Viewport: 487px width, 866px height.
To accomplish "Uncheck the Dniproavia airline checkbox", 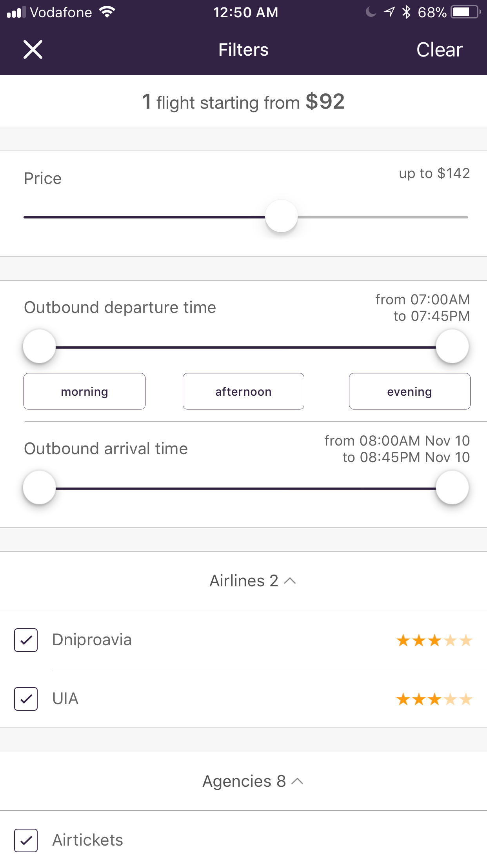I will (26, 640).
